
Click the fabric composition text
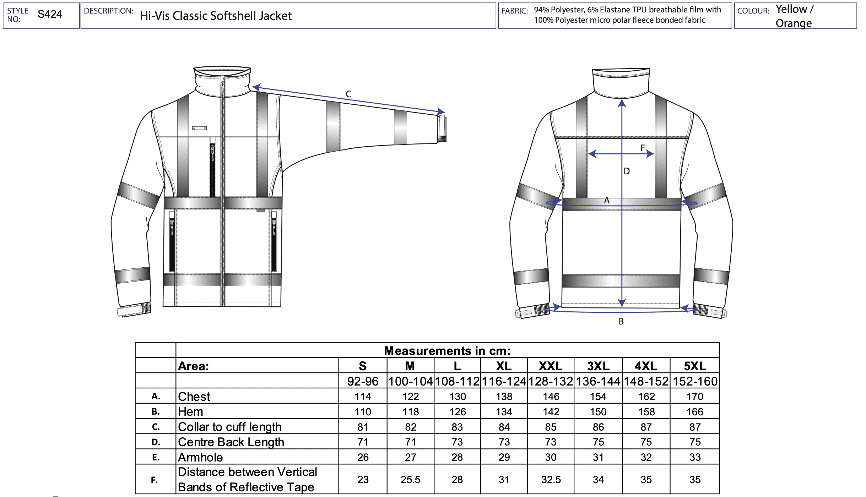[x=628, y=15]
